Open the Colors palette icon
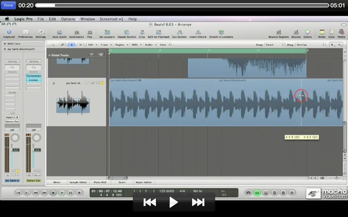The width and height of the screenshot is (348, 217). (x=308, y=32)
